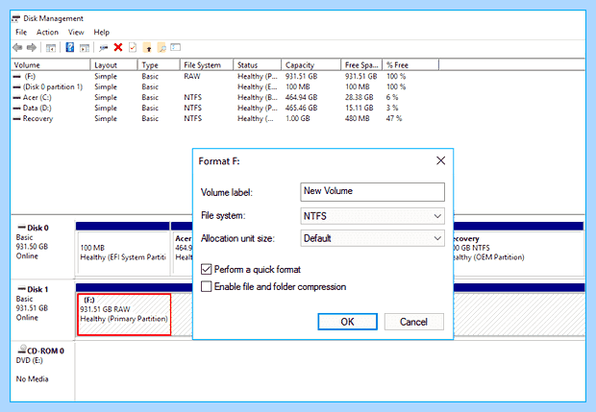Open the View menu
Screen dimensions: 596x412
pyautogui.click(x=76, y=33)
